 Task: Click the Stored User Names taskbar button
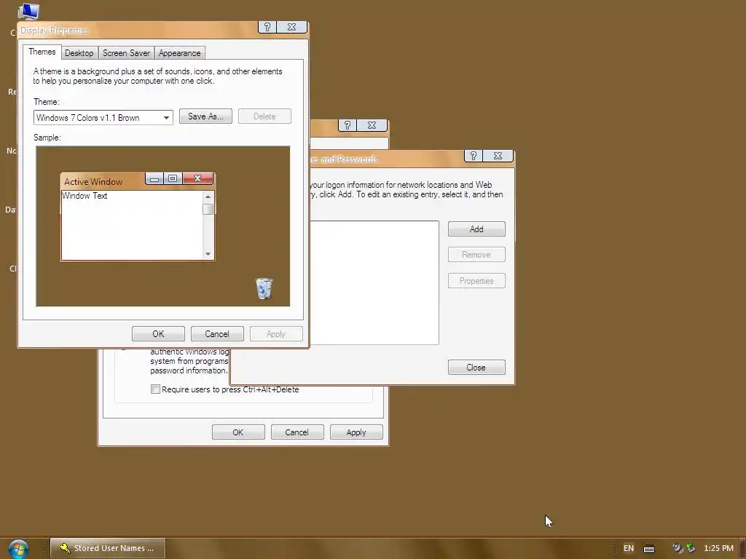pos(108,548)
